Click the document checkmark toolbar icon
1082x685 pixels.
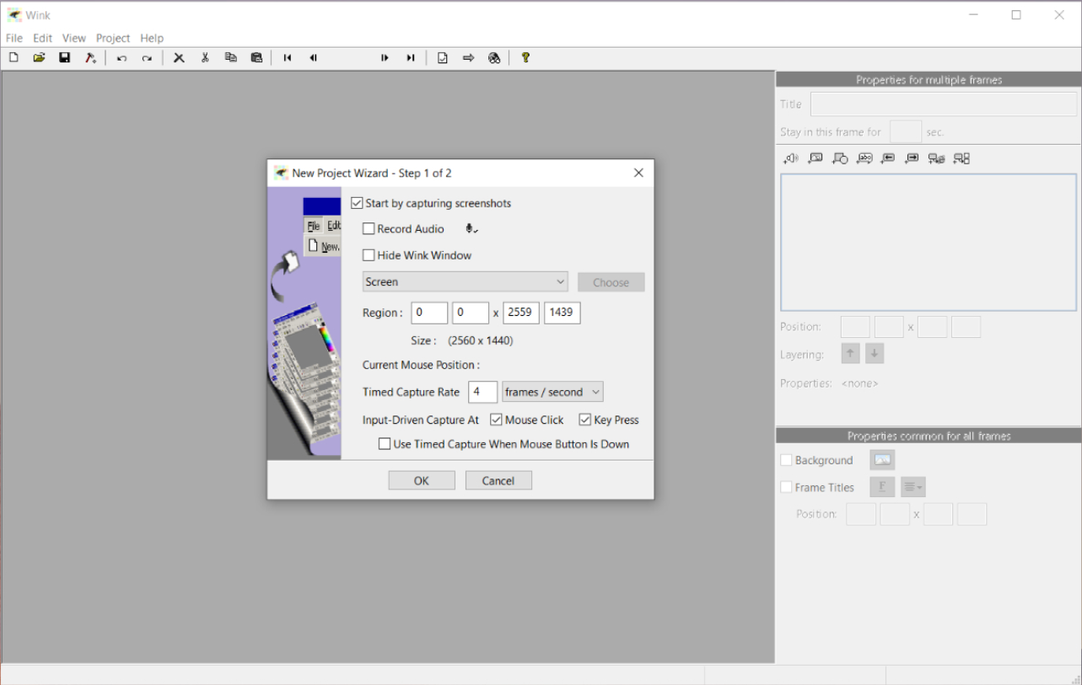click(x=442, y=58)
